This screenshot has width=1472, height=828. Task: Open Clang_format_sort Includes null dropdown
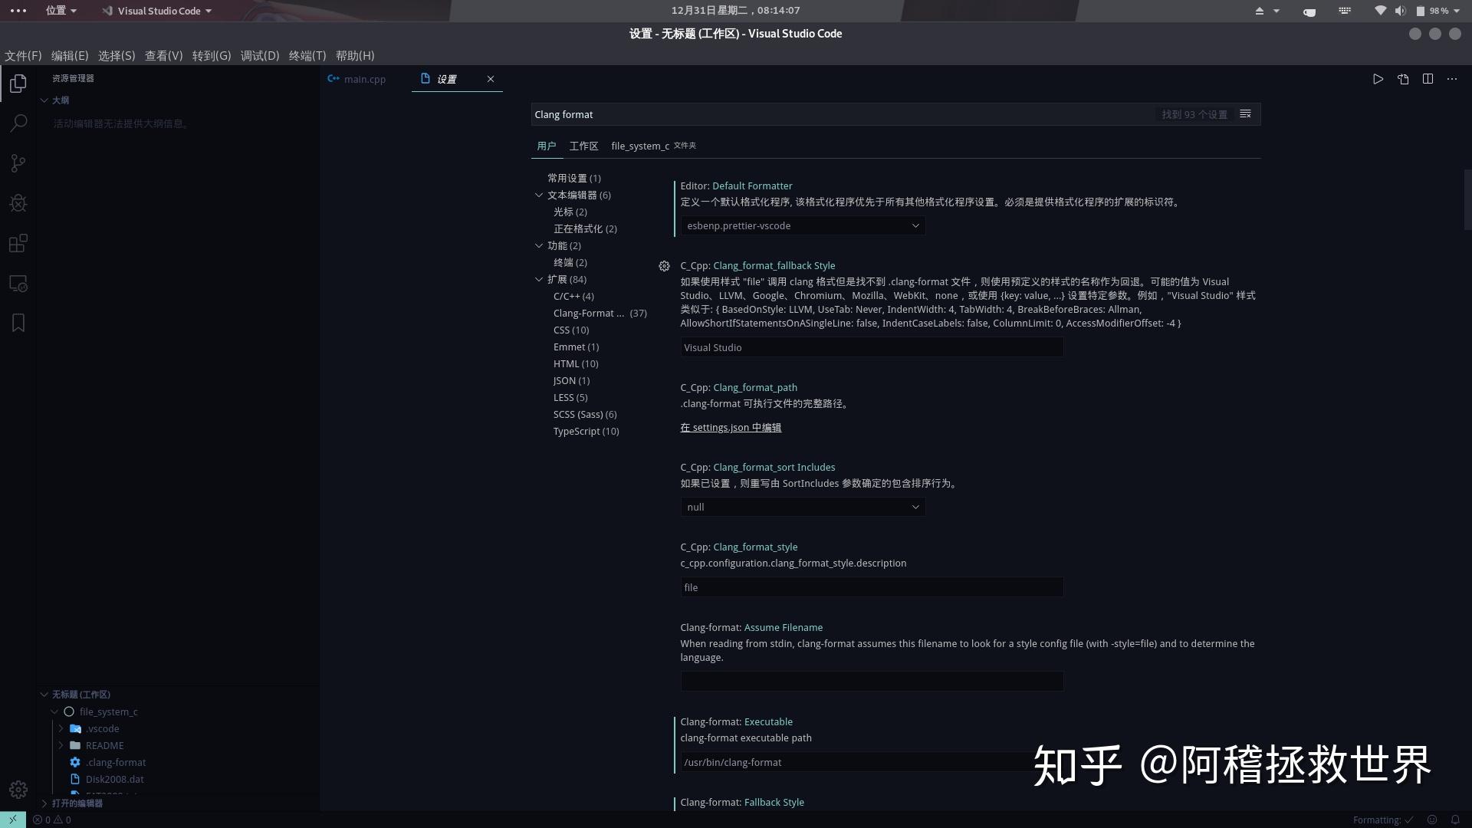click(803, 507)
